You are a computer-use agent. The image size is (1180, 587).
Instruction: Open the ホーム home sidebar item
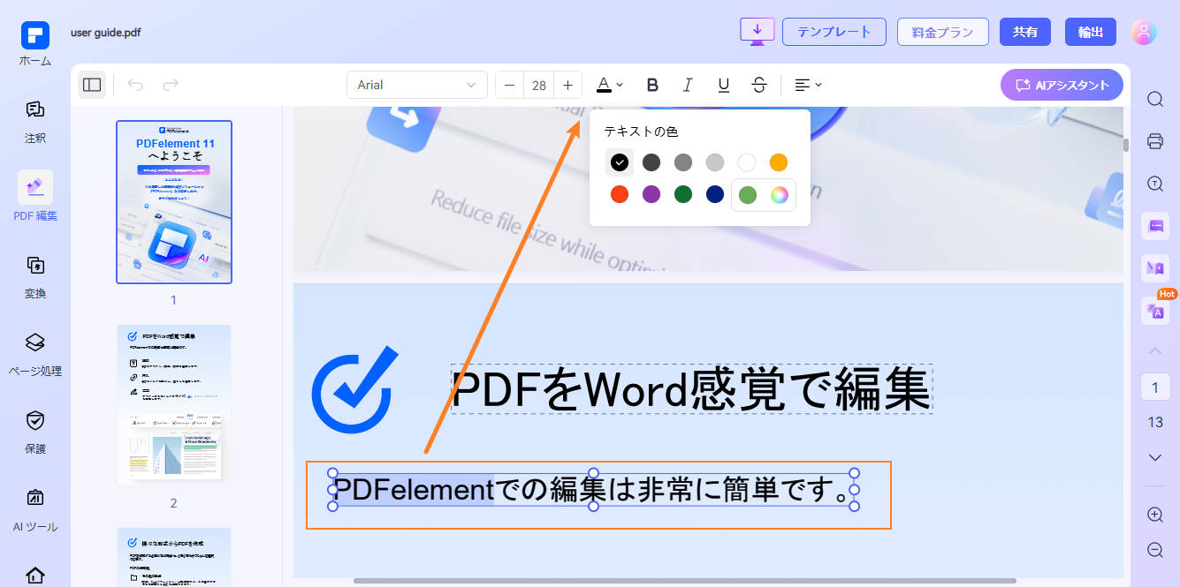pos(34,44)
